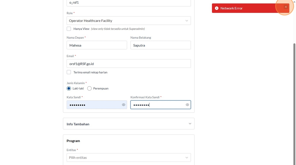The width and height of the screenshot is (296, 165).
Task: Focus the Kata Sandi password field
Action: click(97, 105)
